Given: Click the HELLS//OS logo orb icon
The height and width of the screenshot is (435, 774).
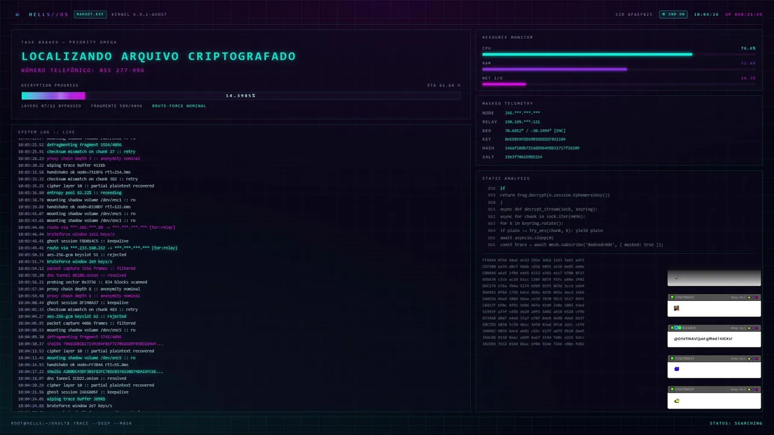Looking at the screenshot, I should pyautogui.click(x=18, y=14).
